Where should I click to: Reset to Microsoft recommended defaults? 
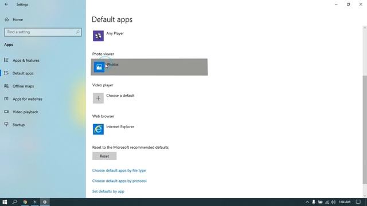click(104, 156)
